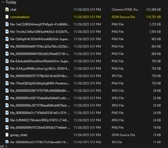Screen dimensions: 168x148
Task: Select file-2cfMWQ17Wwkm5f9QcYV872-C1A8 file name
Action: point(40,120)
